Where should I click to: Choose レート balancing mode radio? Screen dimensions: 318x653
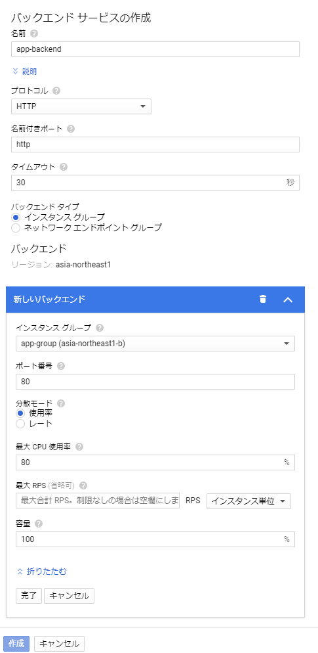pyautogui.click(x=20, y=424)
